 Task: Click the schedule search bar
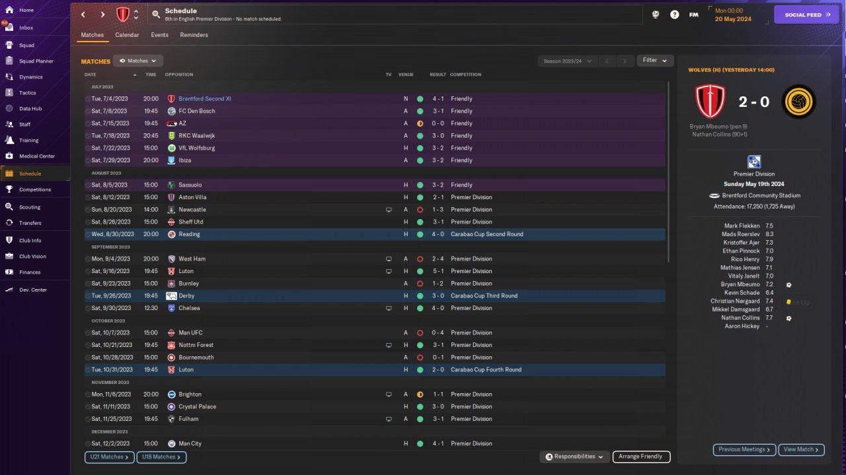pos(395,15)
